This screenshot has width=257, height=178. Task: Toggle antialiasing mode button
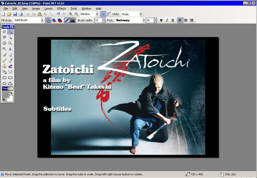pyautogui.click(x=67, y=20)
